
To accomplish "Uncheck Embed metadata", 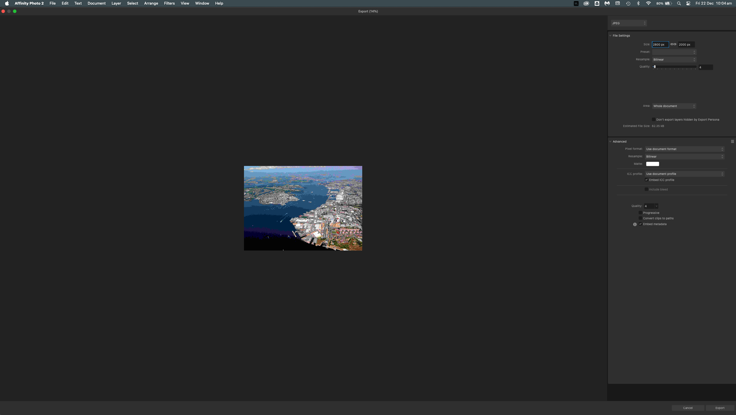I will (x=640, y=224).
